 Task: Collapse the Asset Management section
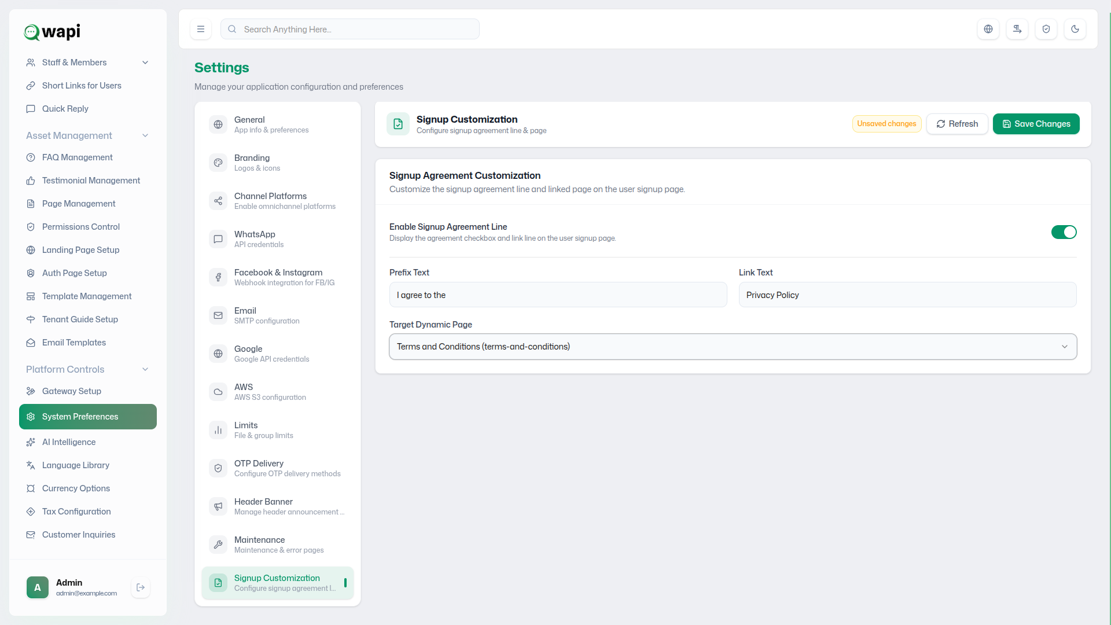click(x=87, y=135)
